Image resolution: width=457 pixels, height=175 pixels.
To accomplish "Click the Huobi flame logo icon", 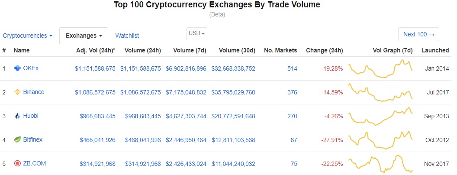I will pos(18,116).
